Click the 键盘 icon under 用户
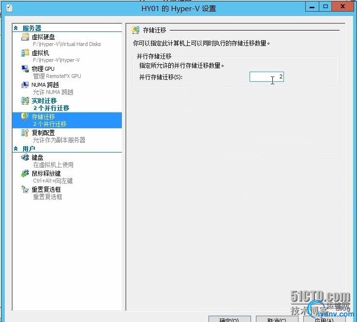The height and width of the screenshot is (322, 357). point(25,157)
